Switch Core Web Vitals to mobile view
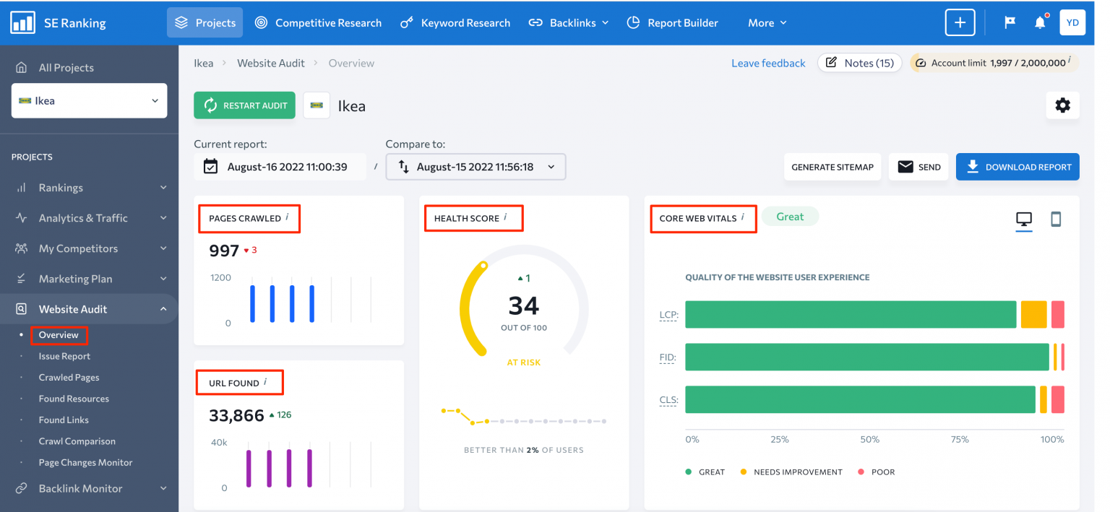Viewport: 1110px width, 512px height. click(x=1055, y=219)
